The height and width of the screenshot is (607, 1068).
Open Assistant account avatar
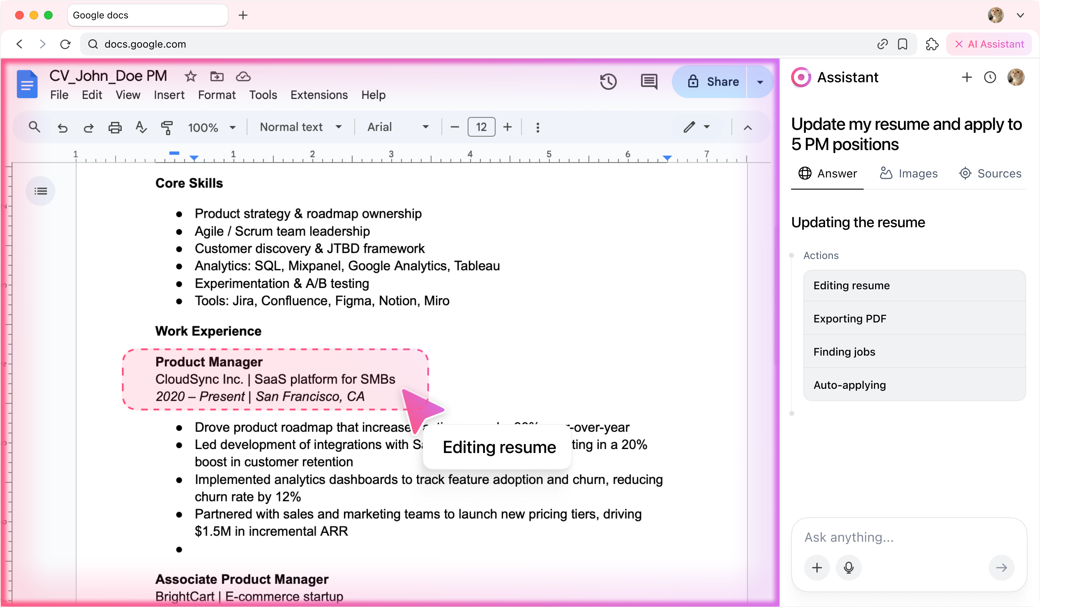tap(1015, 77)
